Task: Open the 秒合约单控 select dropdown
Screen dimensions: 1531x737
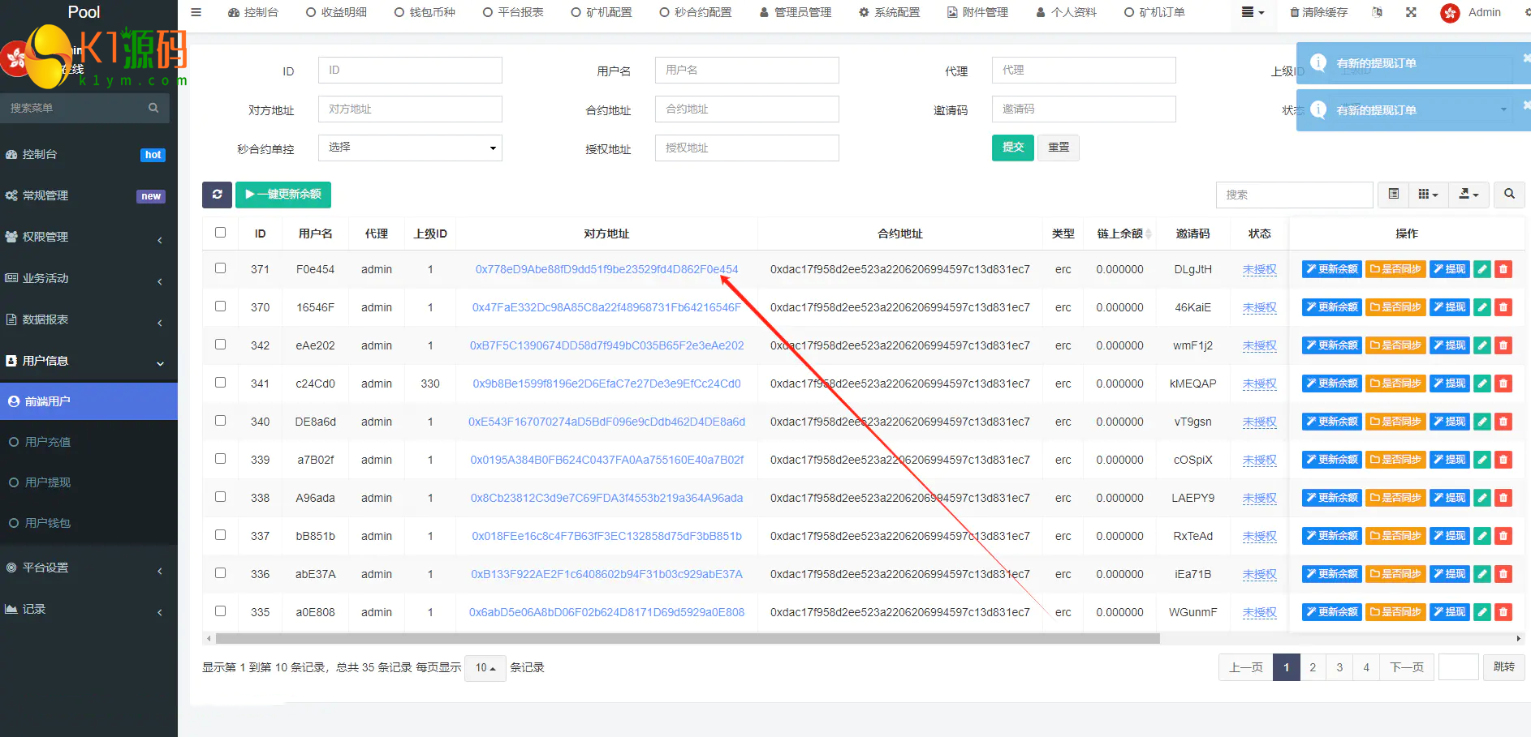Action: point(410,148)
